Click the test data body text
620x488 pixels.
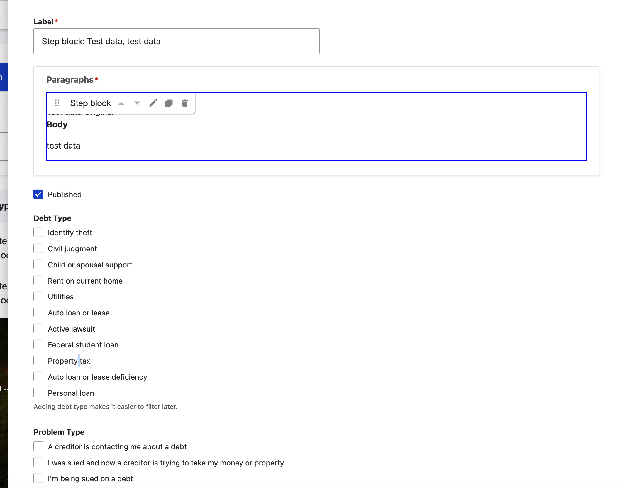63,146
